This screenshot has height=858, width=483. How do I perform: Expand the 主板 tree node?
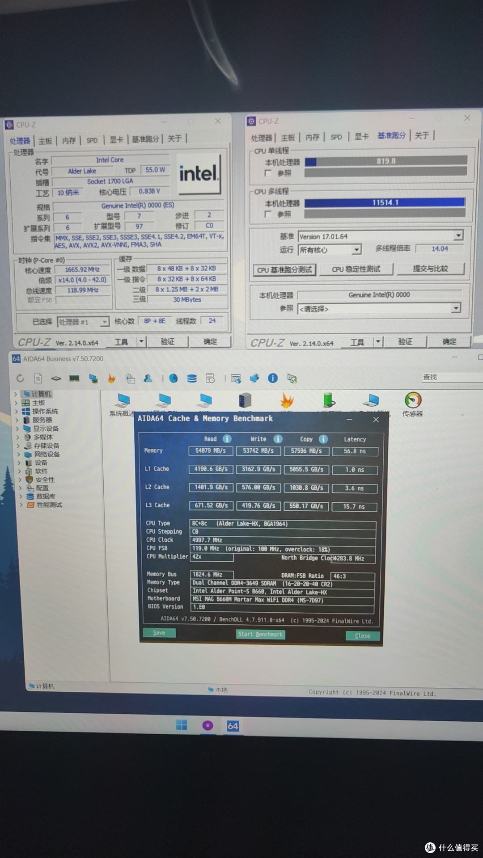tap(16, 403)
